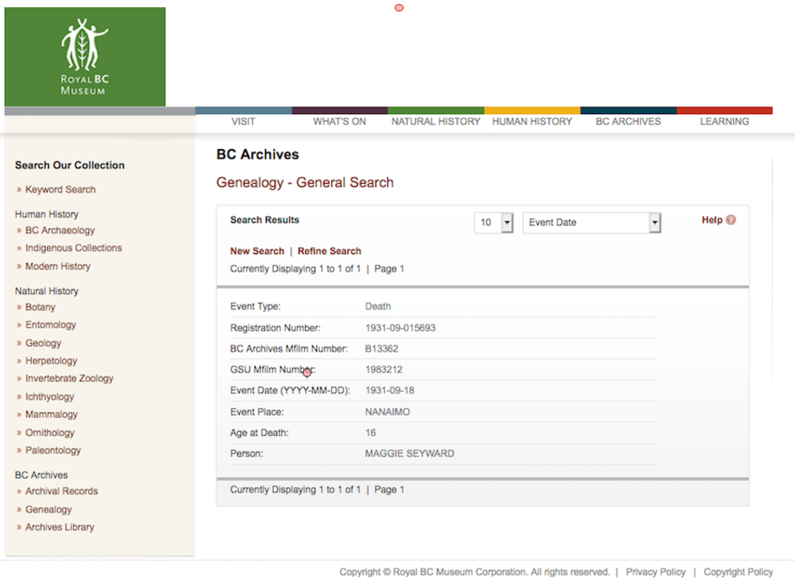The height and width of the screenshot is (584, 795).
Task: Visit the Archives Library link
Action: pyautogui.click(x=60, y=528)
